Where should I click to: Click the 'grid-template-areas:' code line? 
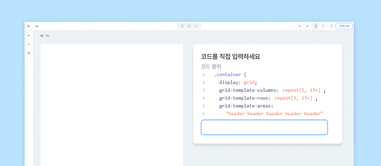pyautogui.click(x=246, y=106)
